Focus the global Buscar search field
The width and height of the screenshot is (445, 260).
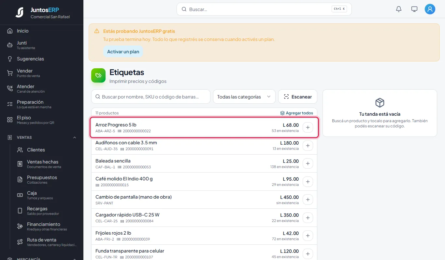264,9
